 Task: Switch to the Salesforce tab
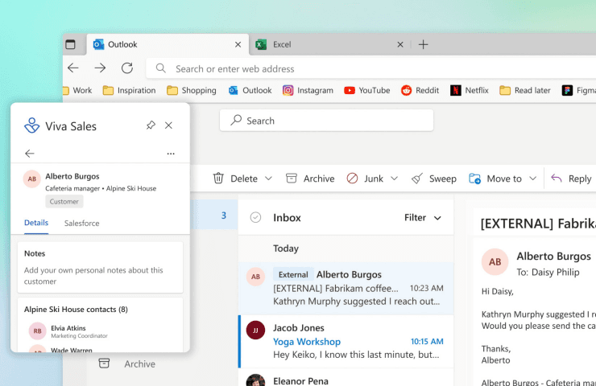tap(82, 223)
